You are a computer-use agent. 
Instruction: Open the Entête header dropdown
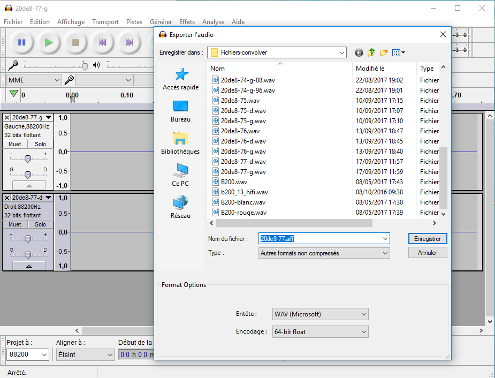[320, 314]
